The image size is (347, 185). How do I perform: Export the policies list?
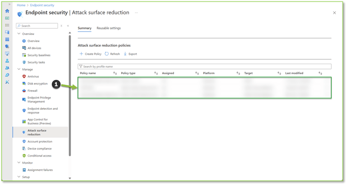pyautogui.click(x=130, y=54)
